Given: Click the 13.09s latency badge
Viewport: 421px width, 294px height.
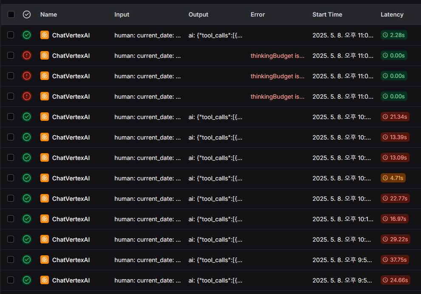Looking at the screenshot, I should coord(395,157).
